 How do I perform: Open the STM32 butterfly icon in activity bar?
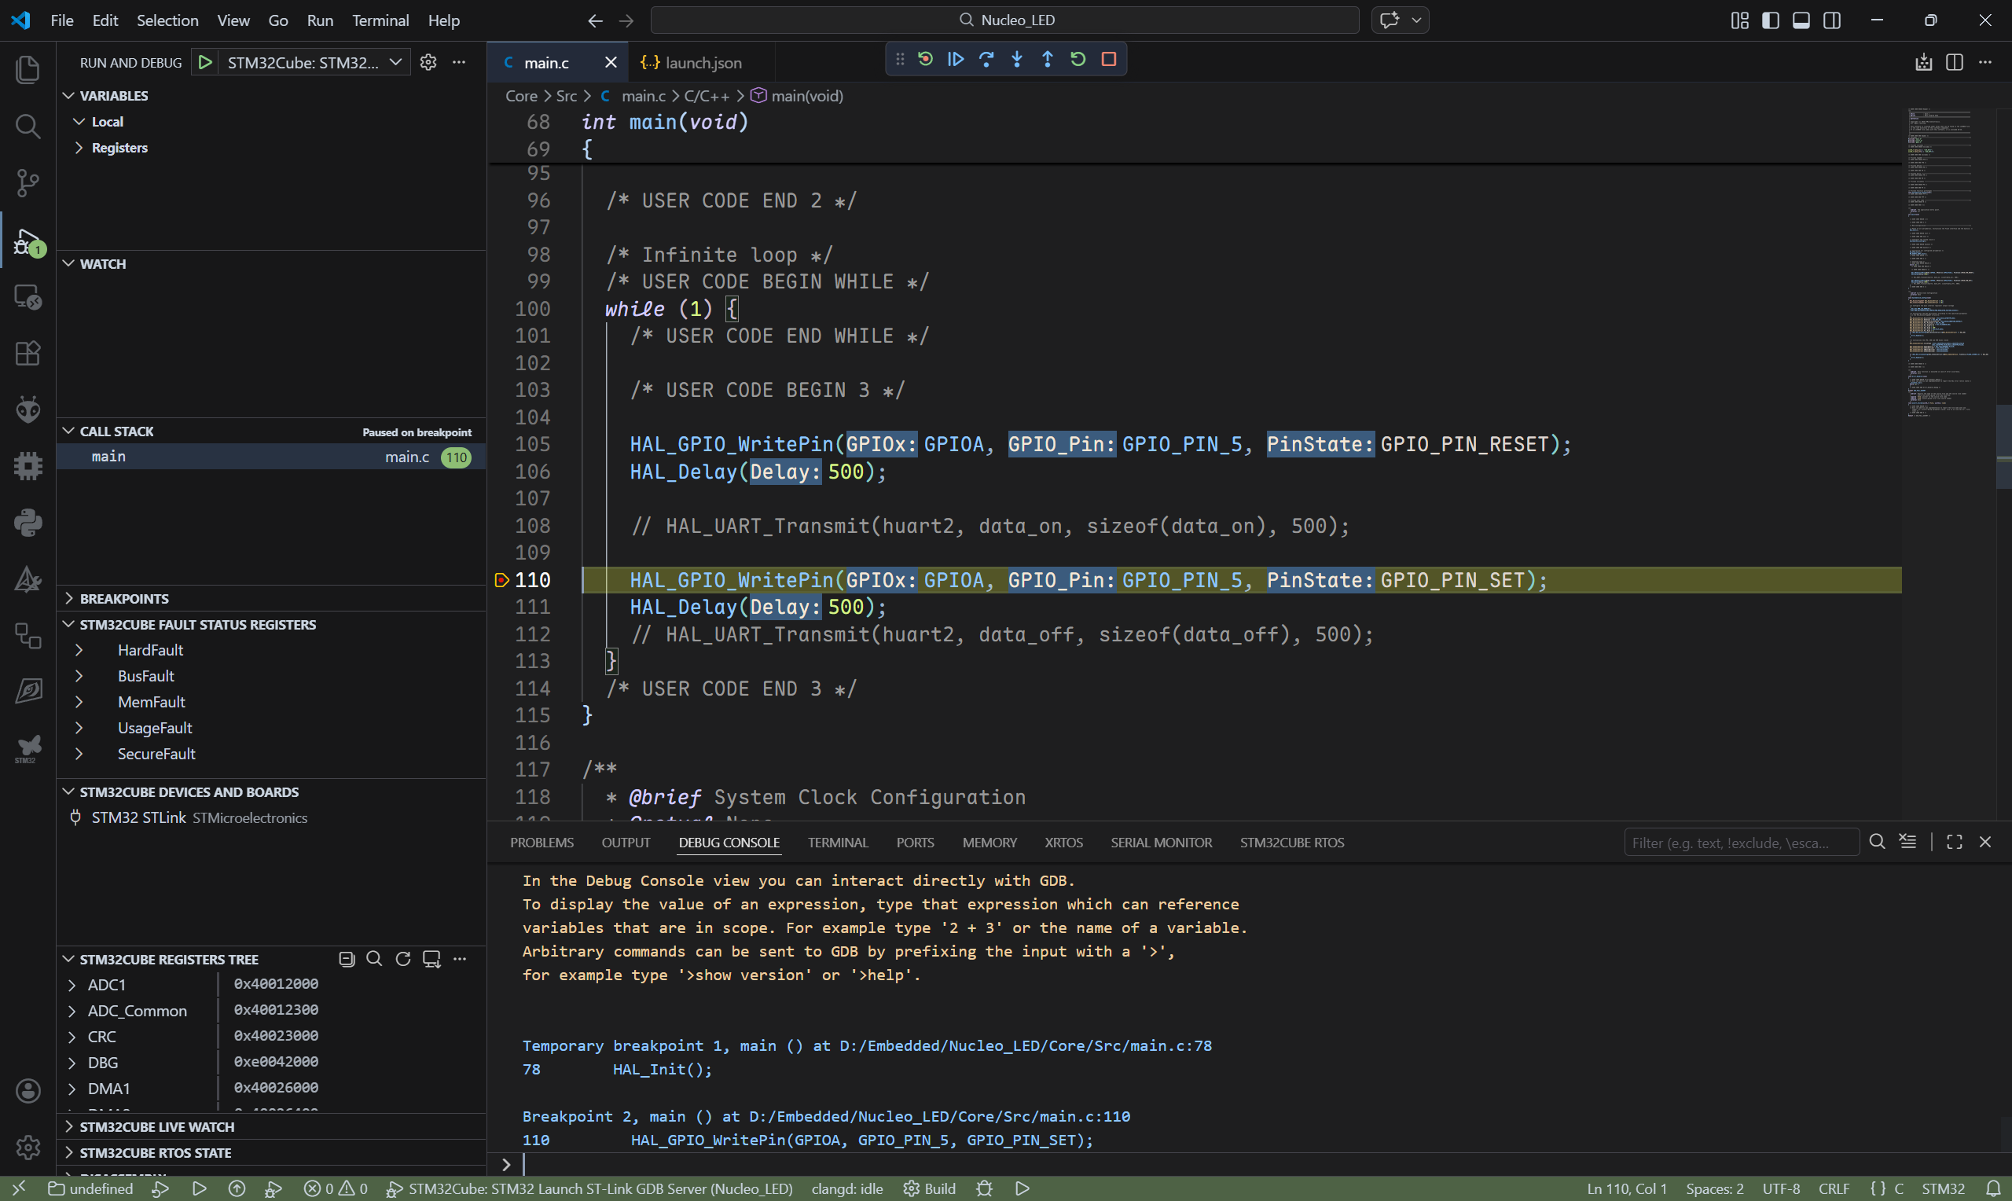click(x=28, y=747)
